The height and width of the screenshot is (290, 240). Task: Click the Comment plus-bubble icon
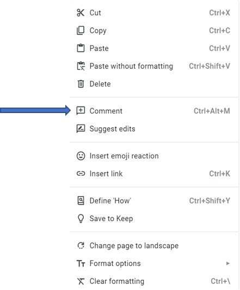tap(81, 111)
